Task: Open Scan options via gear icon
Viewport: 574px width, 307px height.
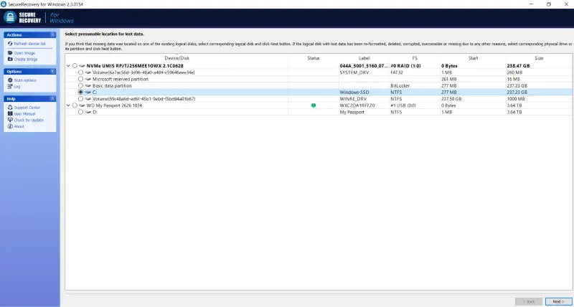Action: pos(10,80)
